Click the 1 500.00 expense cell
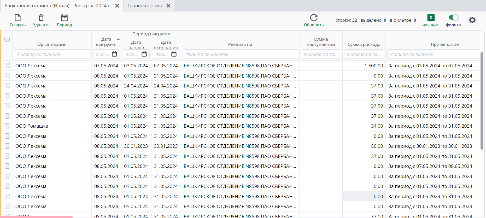The height and width of the screenshot is (218, 486). [373, 66]
